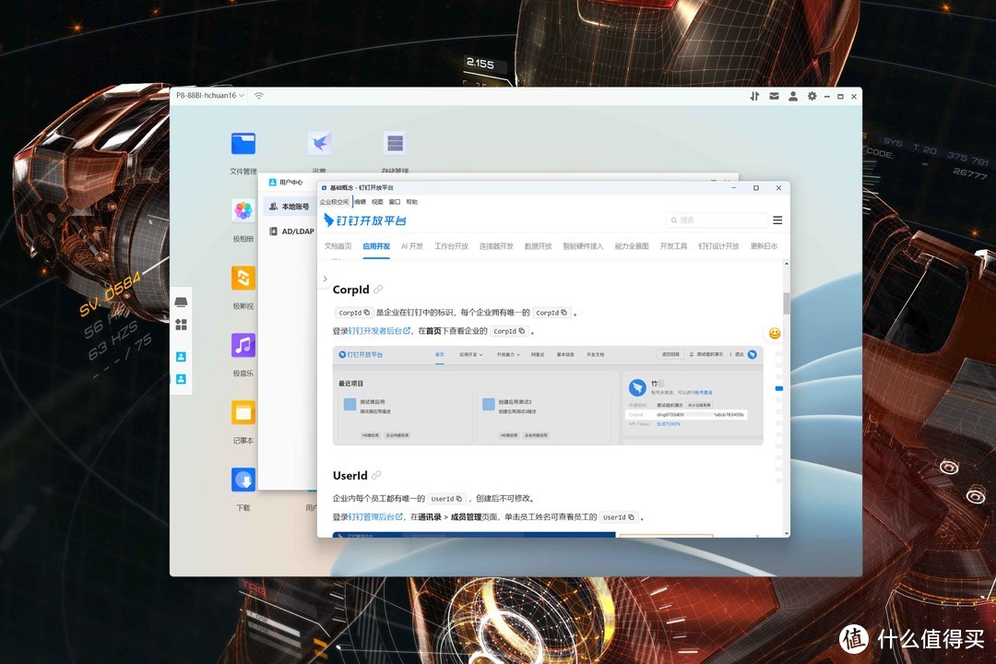Switch to the AI 开发 tab
The width and height of the screenshot is (996, 664).
[x=411, y=246]
